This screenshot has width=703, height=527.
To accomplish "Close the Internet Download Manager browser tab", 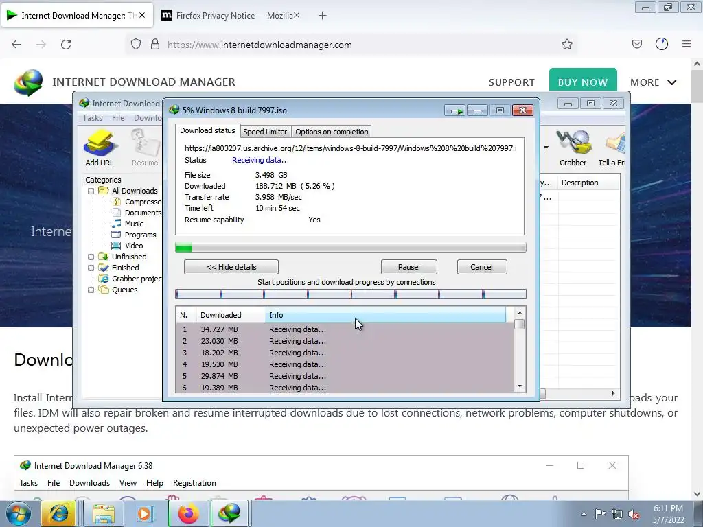I will (142, 15).
